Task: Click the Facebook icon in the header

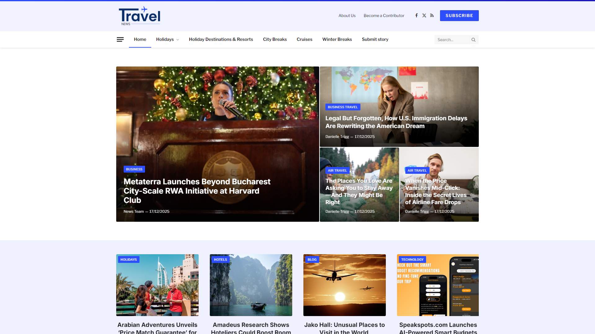Action: (x=416, y=15)
